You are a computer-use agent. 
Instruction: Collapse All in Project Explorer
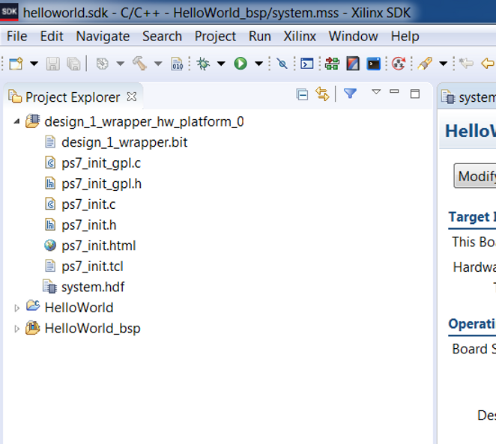point(302,94)
